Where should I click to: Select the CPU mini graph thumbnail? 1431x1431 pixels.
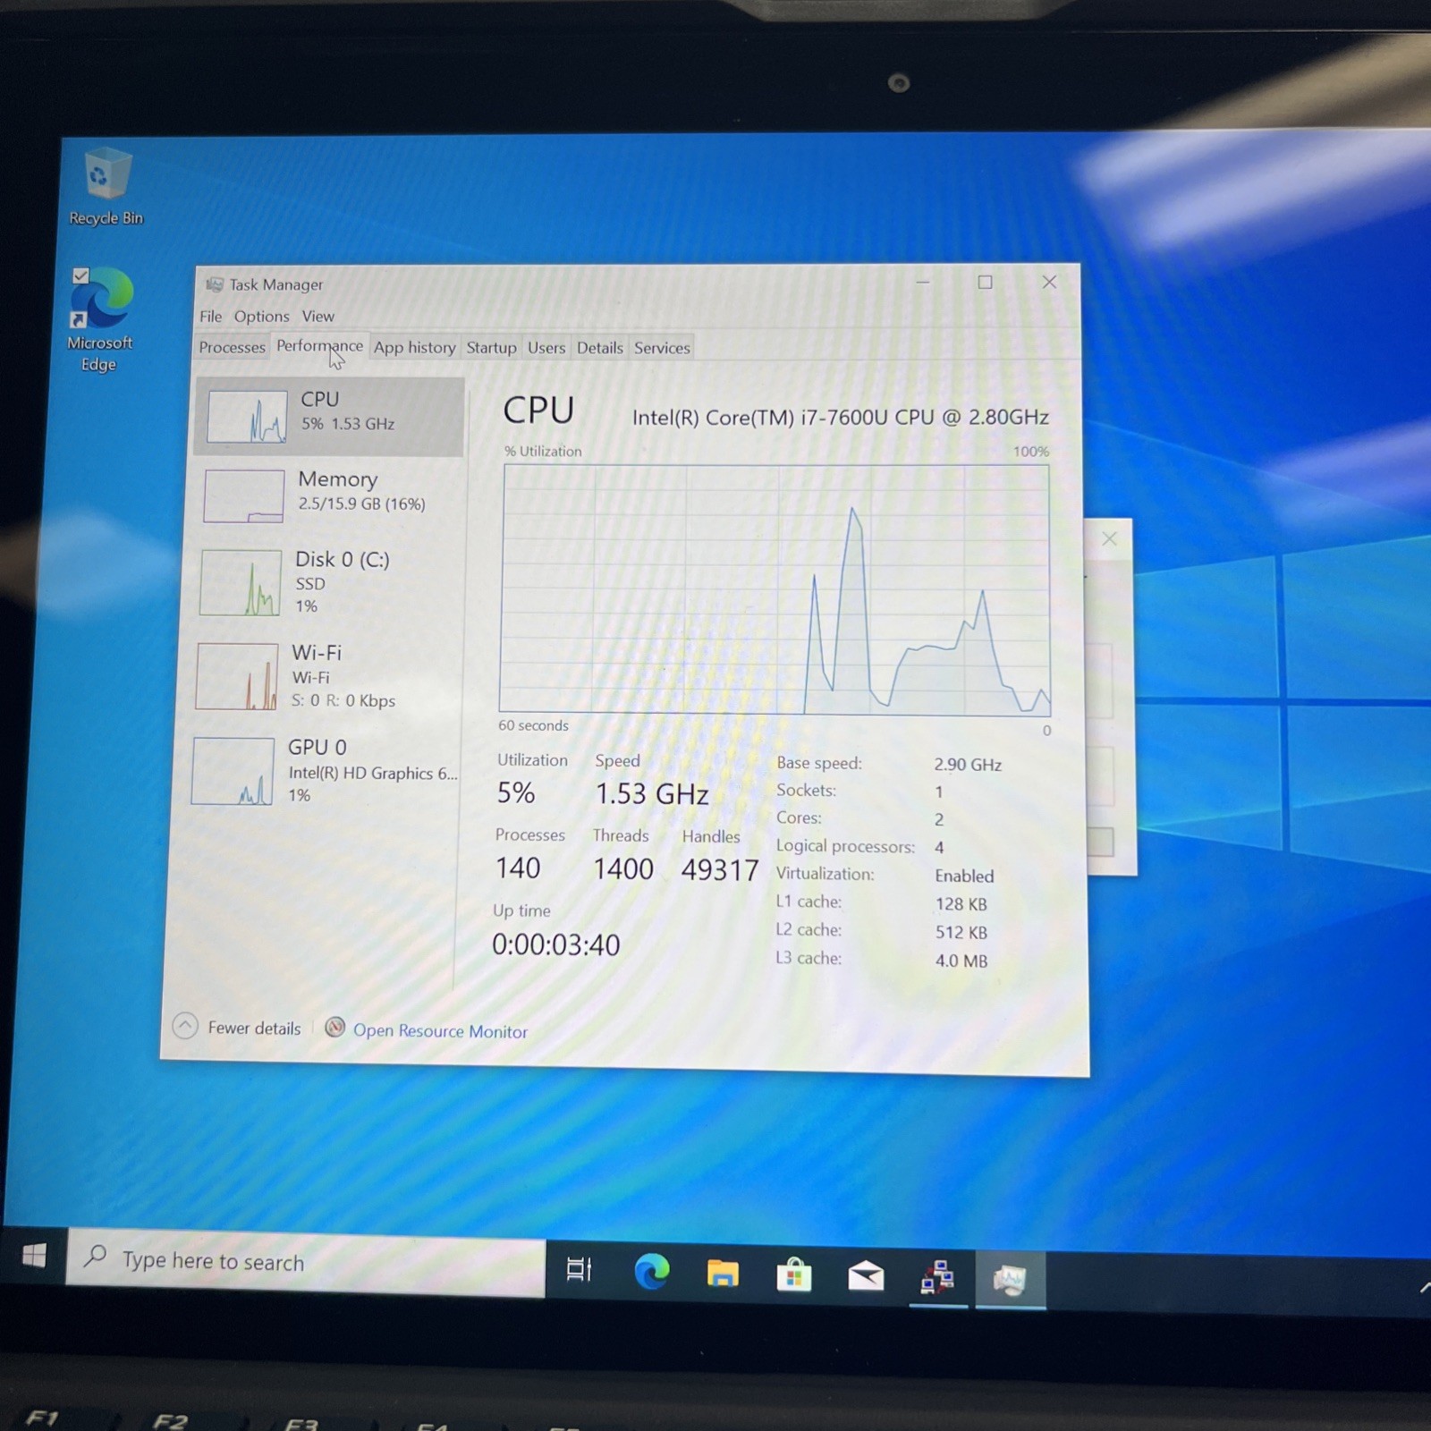click(x=248, y=416)
